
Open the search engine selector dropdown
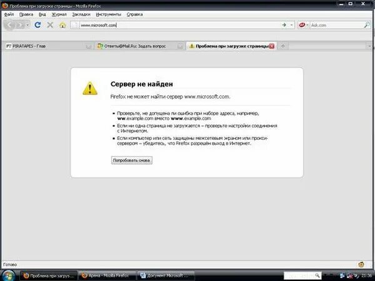(304, 25)
